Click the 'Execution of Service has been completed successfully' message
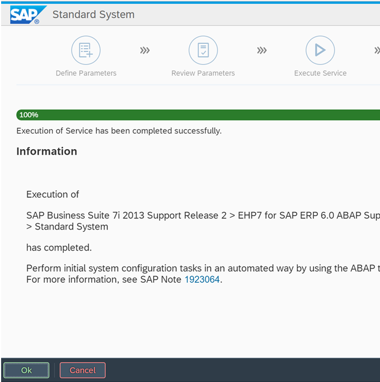Viewport: 380px width, 382px height. pyautogui.click(x=119, y=131)
